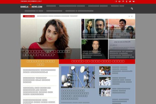
Task: Click category tag on telecom tower image
Action: click(x=65, y=87)
